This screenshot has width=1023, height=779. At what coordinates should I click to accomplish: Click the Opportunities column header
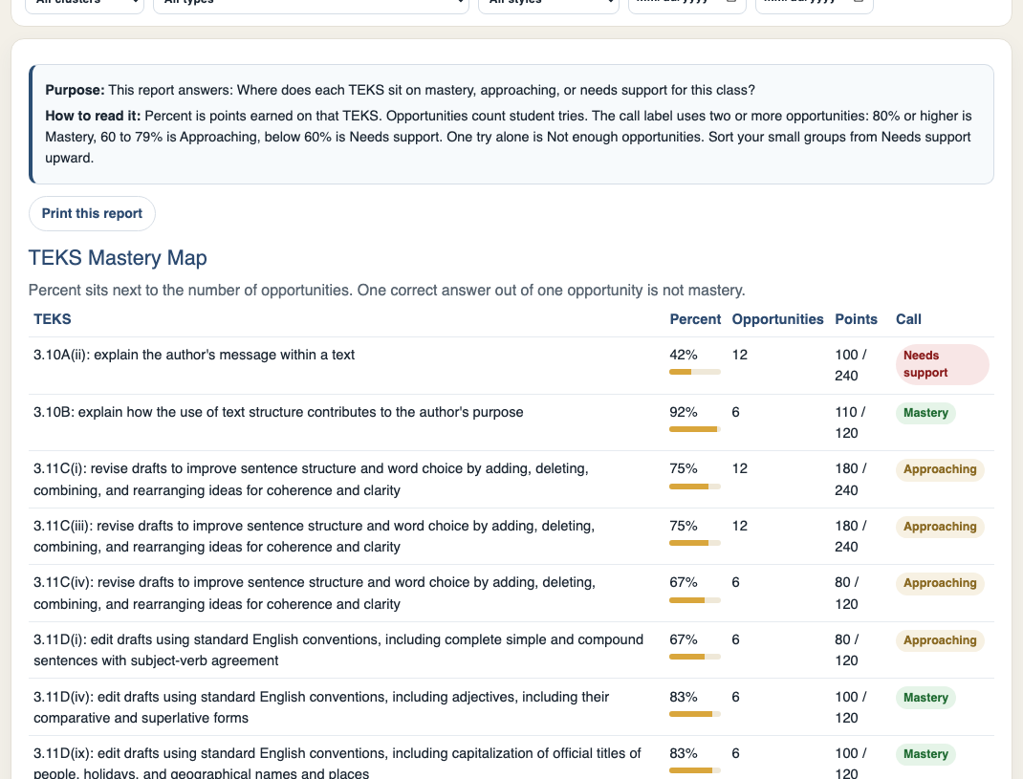click(x=777, y=319)
